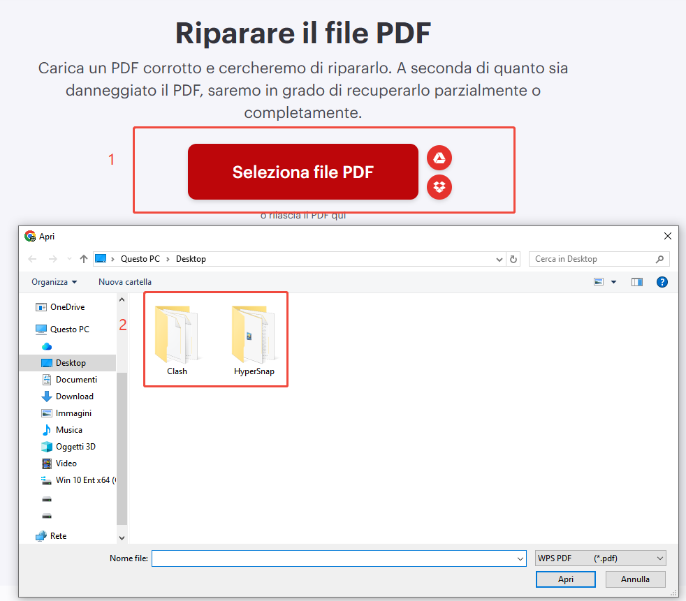The height and width of the screenshot is (601, 686).
Task: Click Questo PC in the address path
Action: pos(140,259)
